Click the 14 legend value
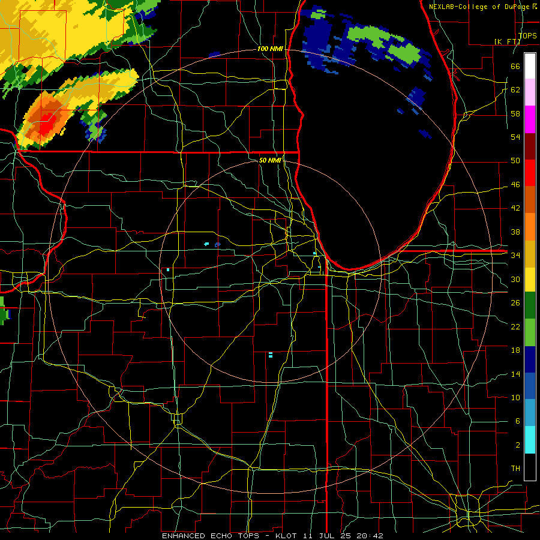Viewport: 540px width, 540px height. coord(515,374)
